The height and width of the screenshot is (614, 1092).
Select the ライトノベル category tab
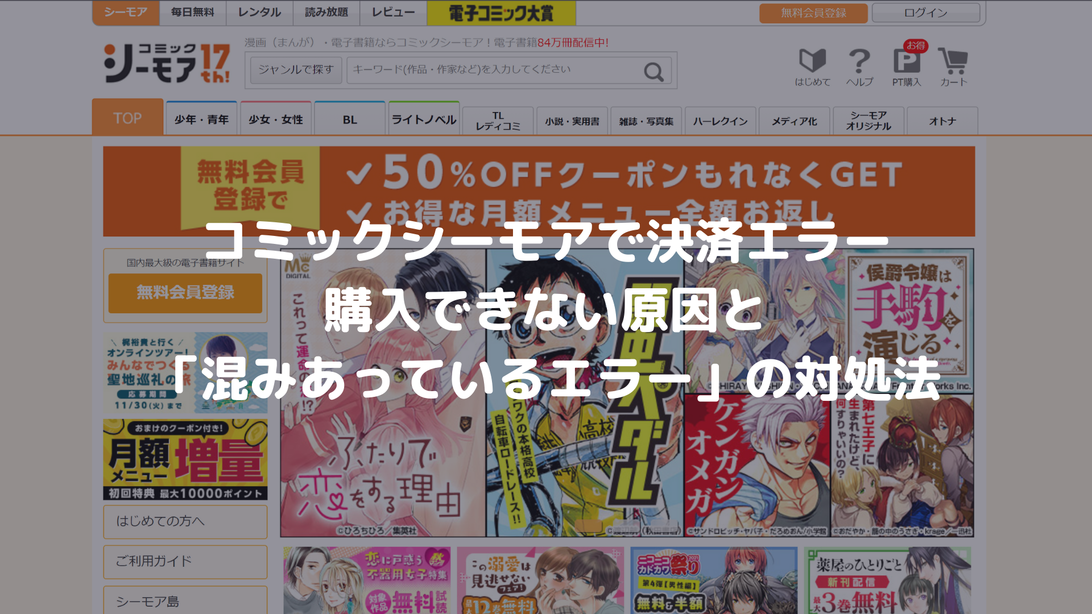(424, 119)
